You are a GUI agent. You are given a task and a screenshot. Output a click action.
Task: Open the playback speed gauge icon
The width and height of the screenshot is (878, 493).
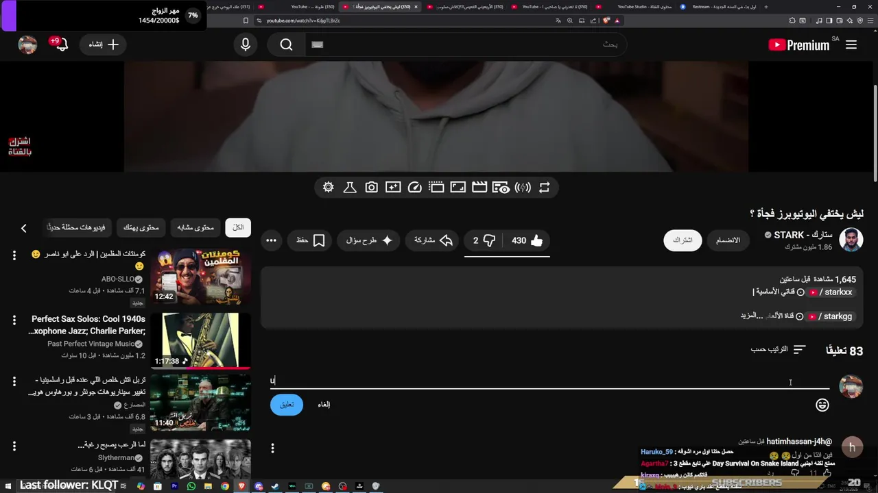[414, 187]
